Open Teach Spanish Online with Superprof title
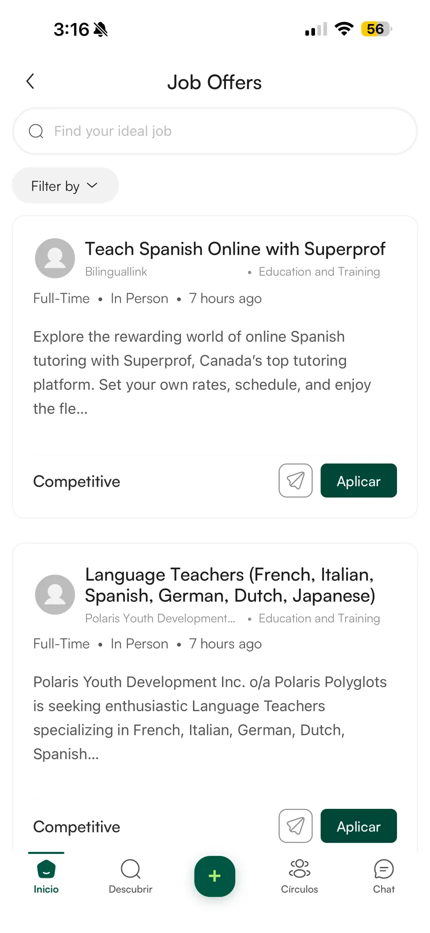This screenshot has width=430, height=933. tap(235, 249)
